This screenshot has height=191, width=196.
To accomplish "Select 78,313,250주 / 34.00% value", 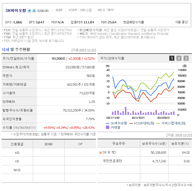I will [x=79, y=110].
